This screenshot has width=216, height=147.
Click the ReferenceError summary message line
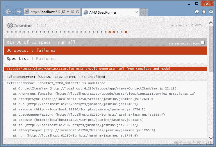[x=56, y=77]
